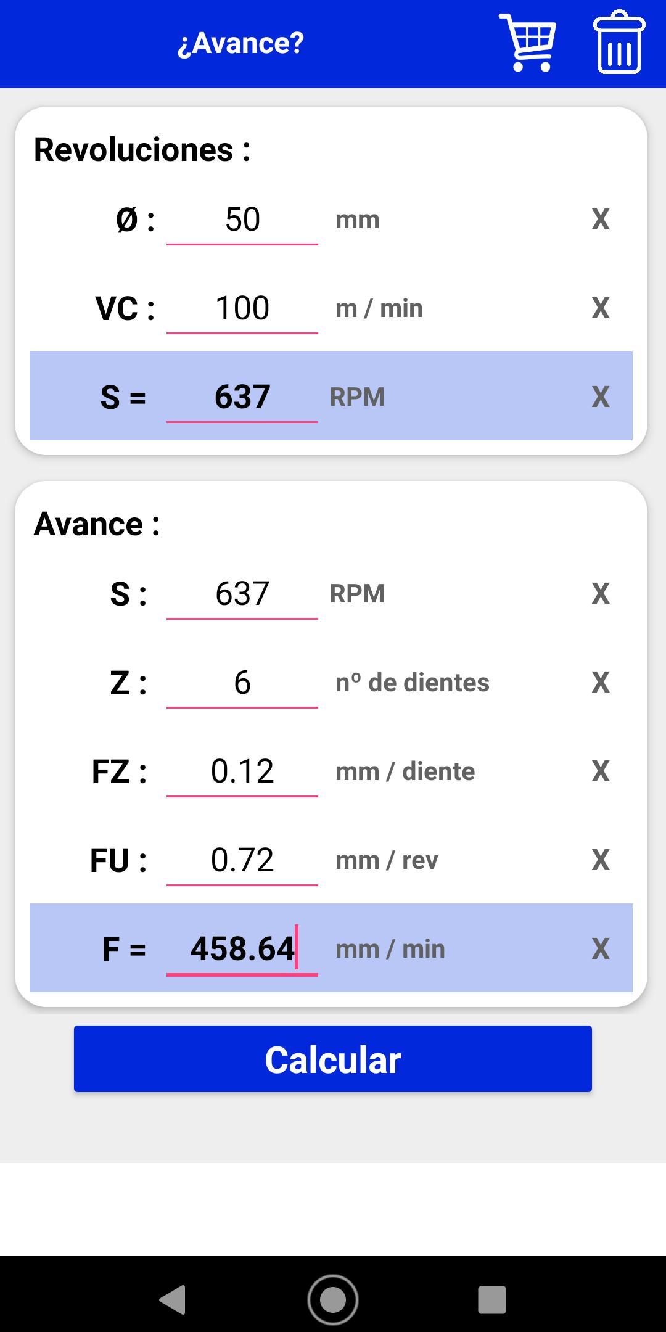Image resolution: width=666 pixels, height=1332 pixels.
Task: Clear the FU mm / rev value
Action: pyautogui.click(x=601, y=860)
